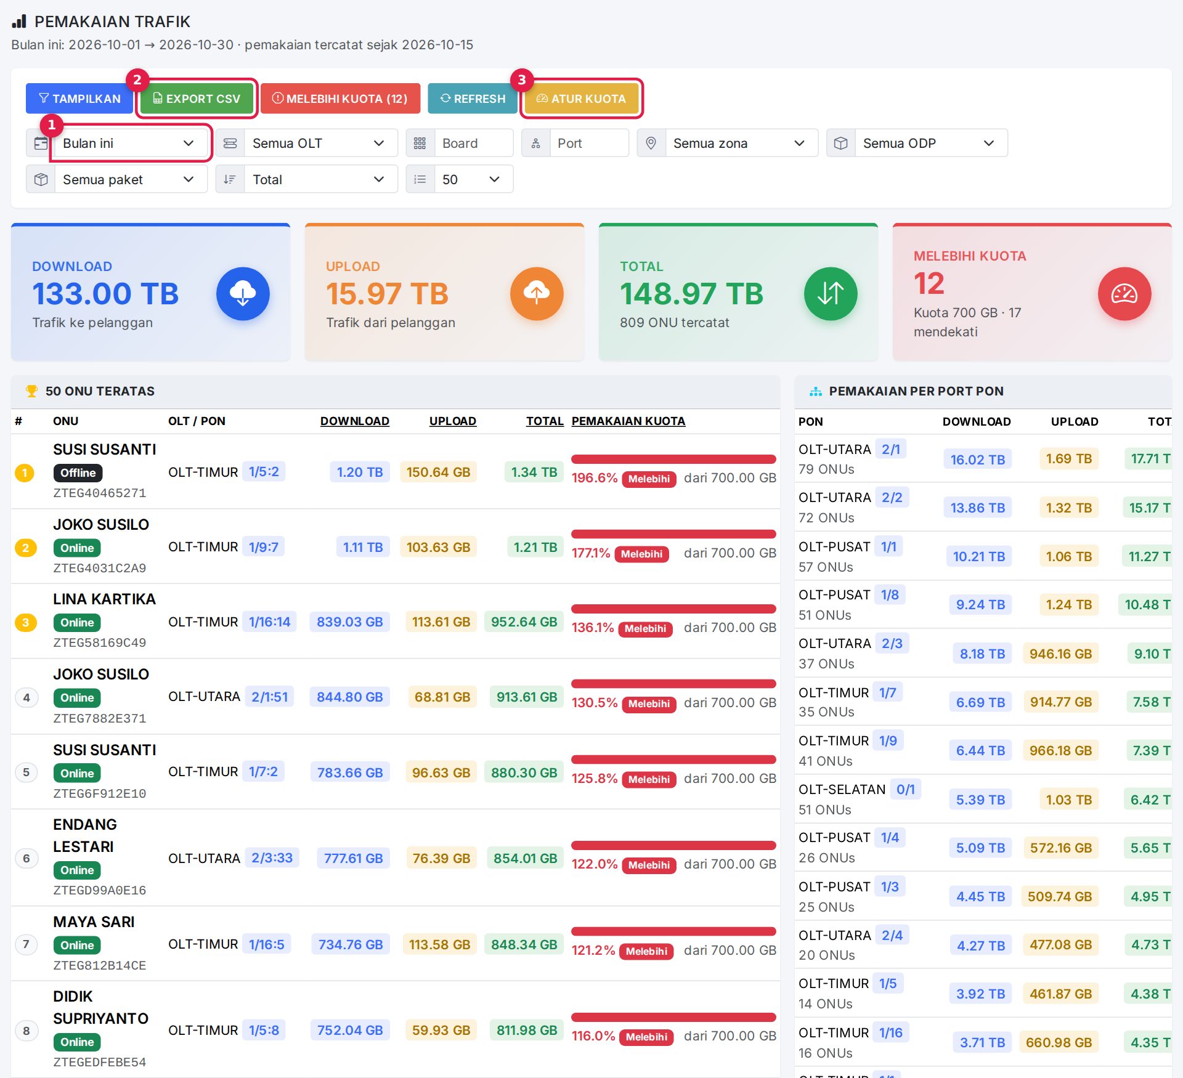Expand the Semua OLT dropdown

click(x=320, y=144)
